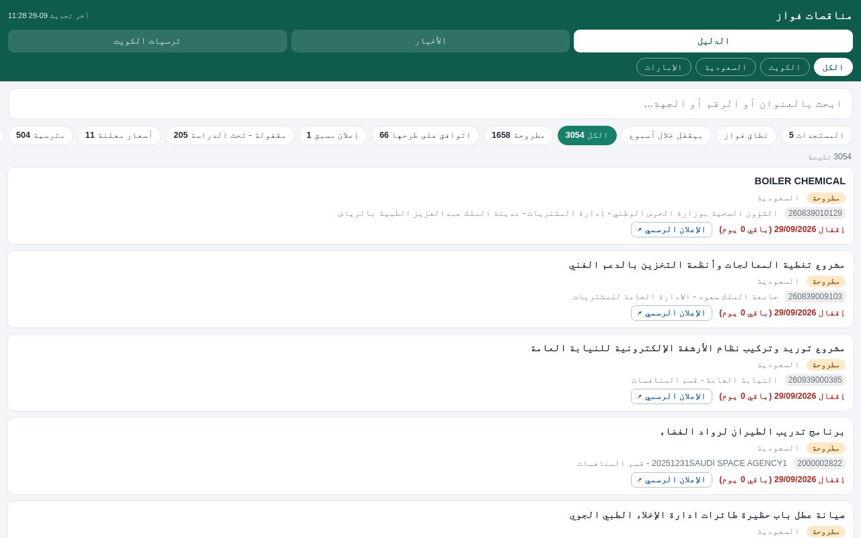Switch to the الأخبار tab
Screen dimensions: 861x538
pyautogui.click(x=430, y=41)
